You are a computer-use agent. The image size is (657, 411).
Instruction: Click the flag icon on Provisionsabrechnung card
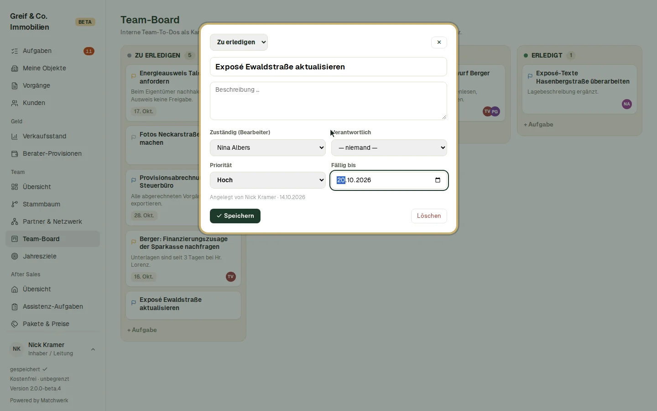coord(134,181)
